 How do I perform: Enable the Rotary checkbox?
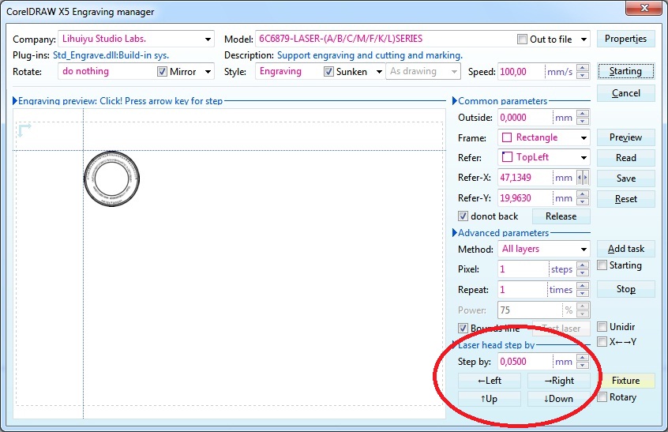[602, 397]
